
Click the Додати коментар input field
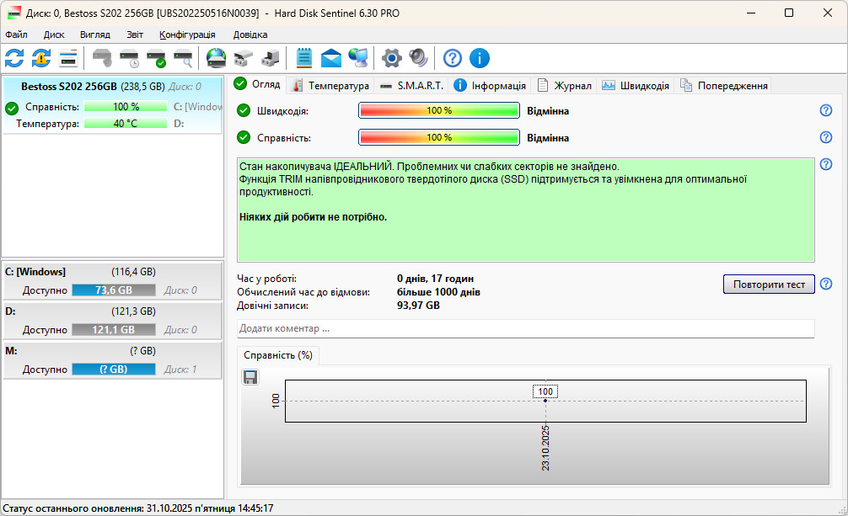(x=526, y=328)
